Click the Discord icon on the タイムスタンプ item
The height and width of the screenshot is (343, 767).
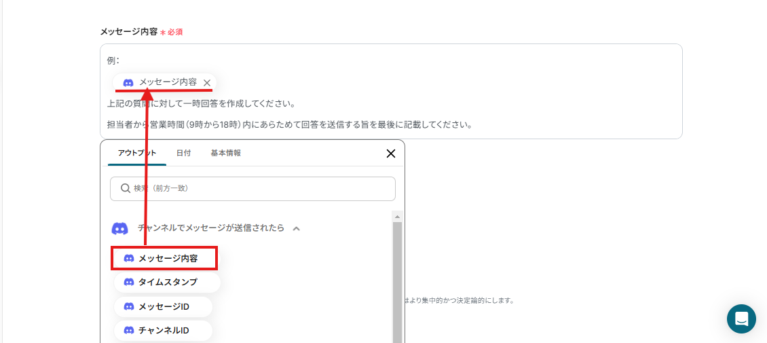click(129, 283)
